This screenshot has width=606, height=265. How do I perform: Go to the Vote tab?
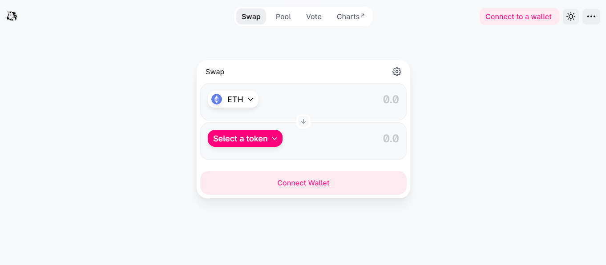(x=314, y=16)
